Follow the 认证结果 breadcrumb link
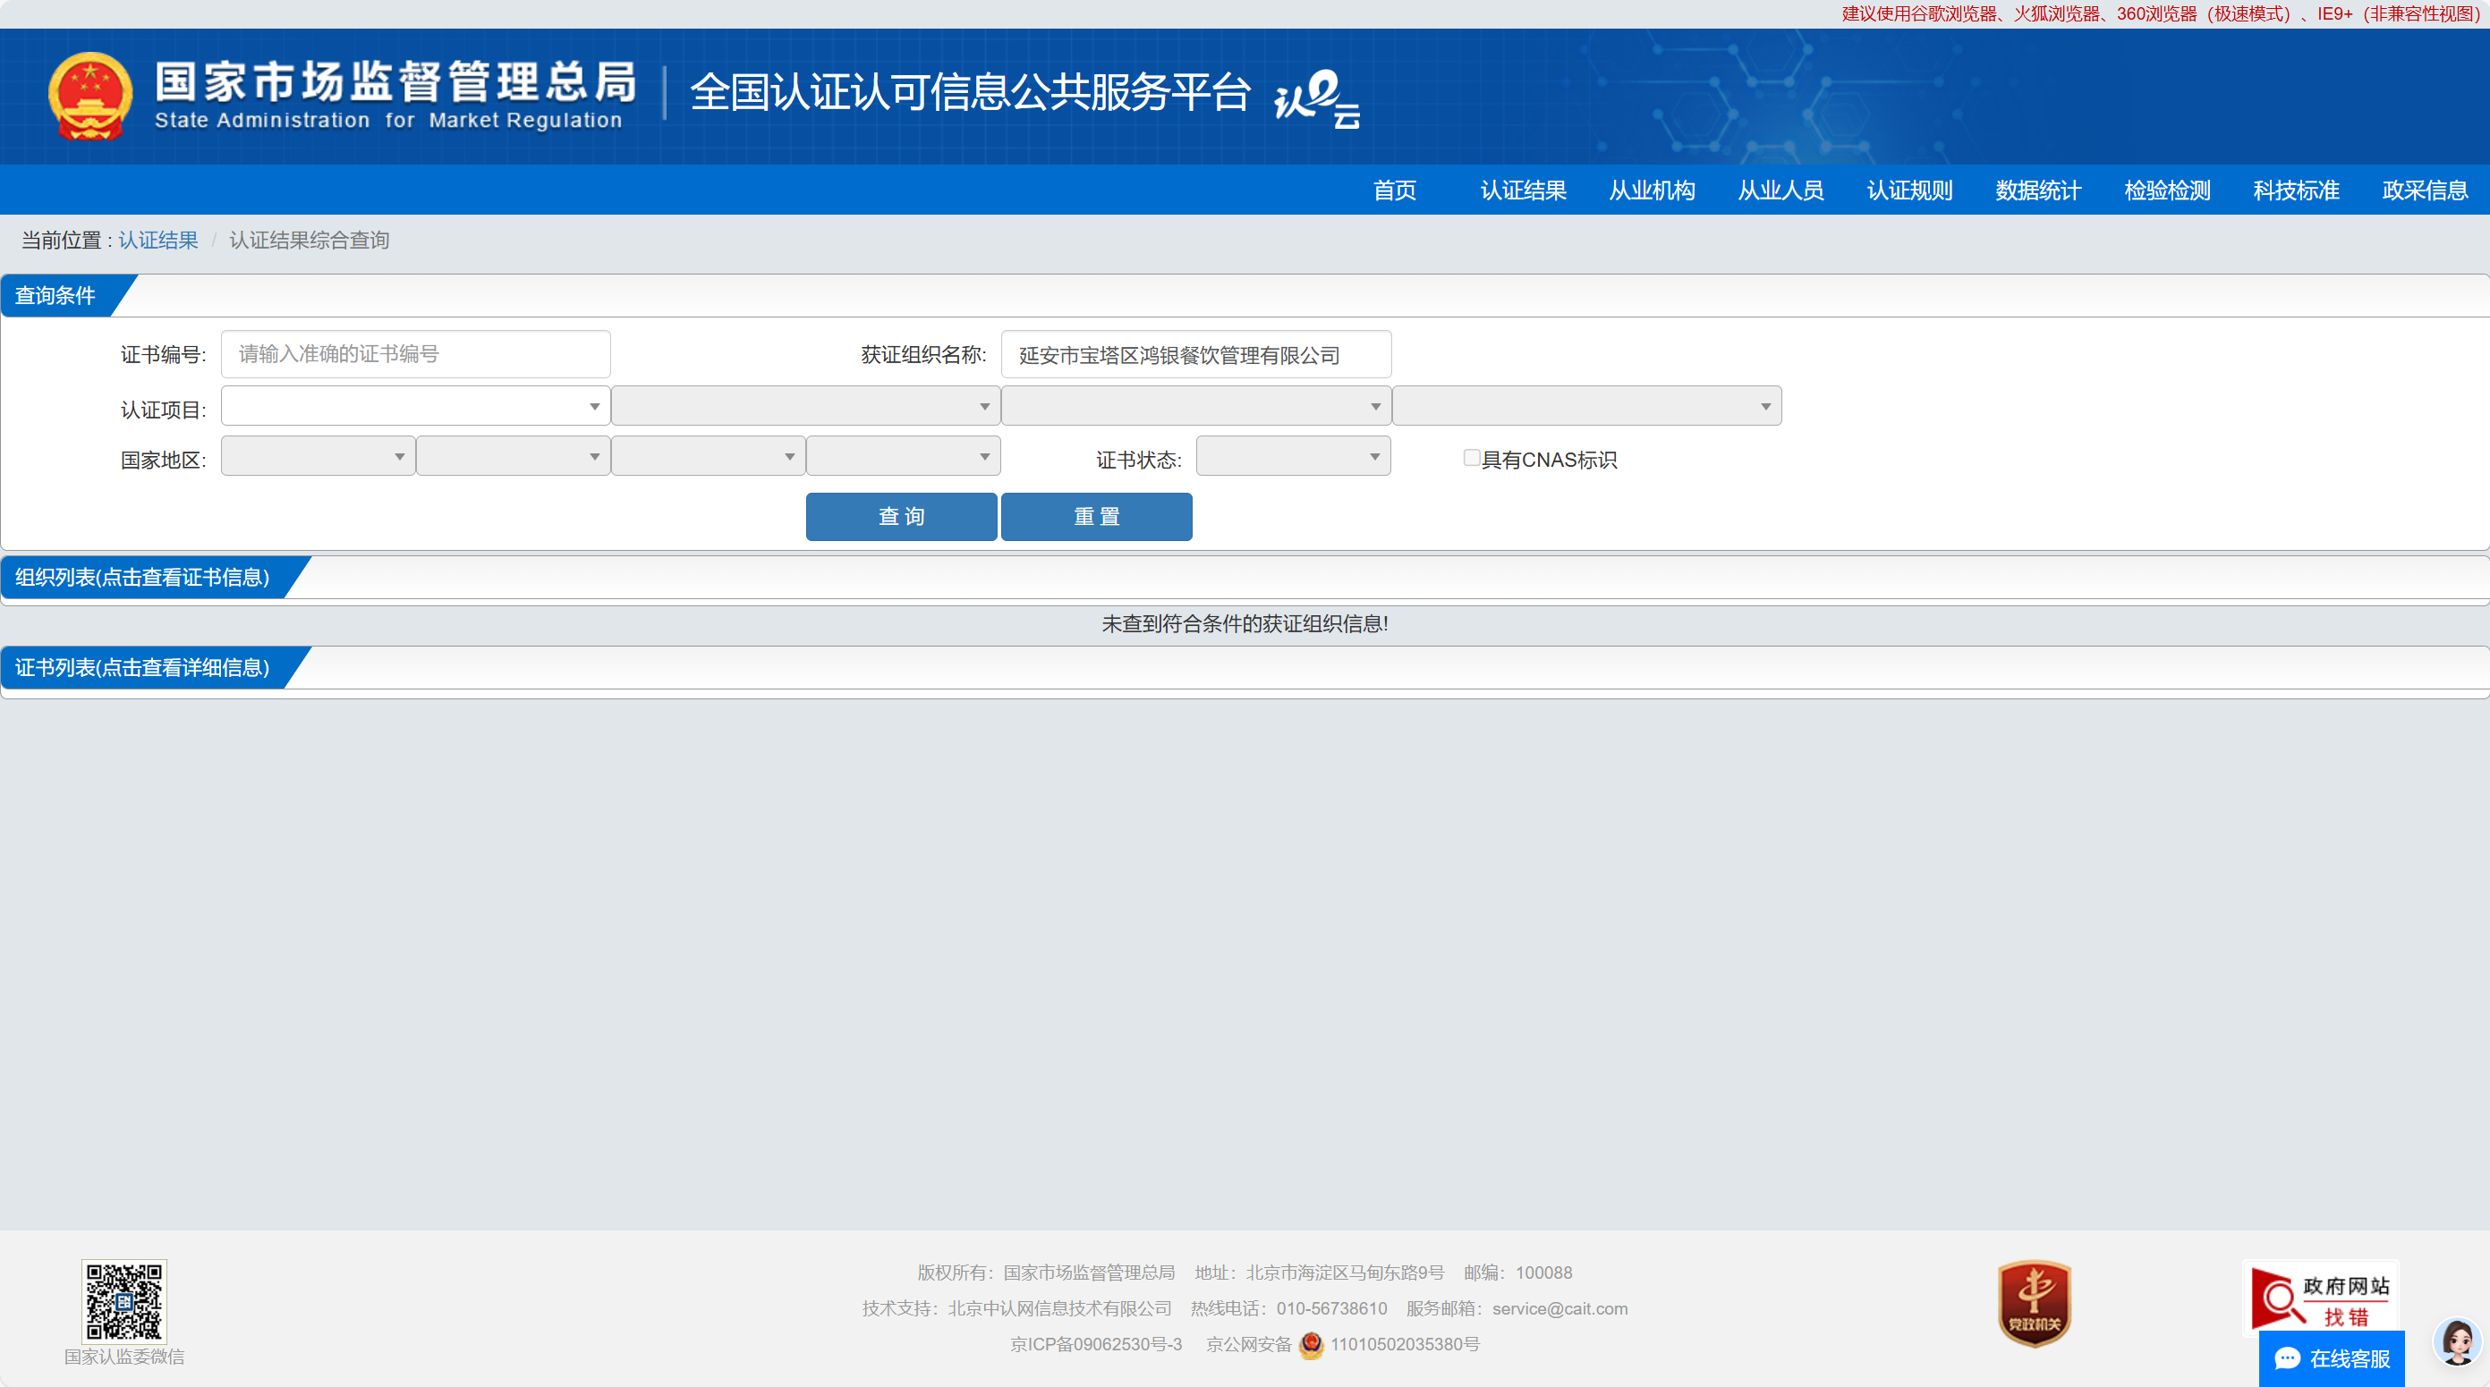 157,241
